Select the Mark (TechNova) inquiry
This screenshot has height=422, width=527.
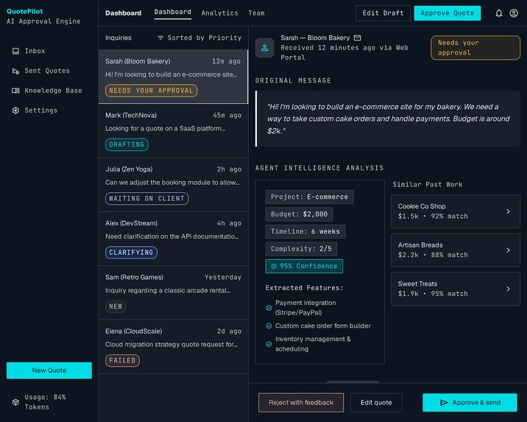[173, 131]
